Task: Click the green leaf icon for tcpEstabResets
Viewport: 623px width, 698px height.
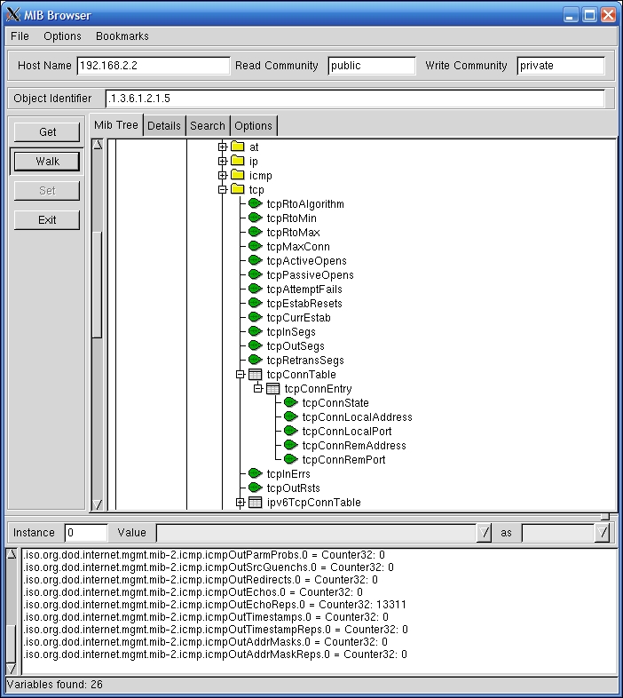Action: pyautogui.click(x=256, y=303)
